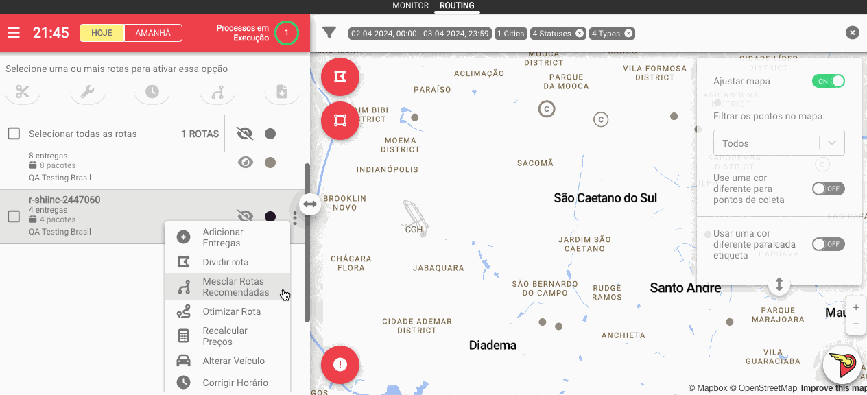The width and height of the screenshot is (867, 395).
Task: Toggle eye icon of 8 entregas route
Action: pyautogui.click(x=245, y=163)
